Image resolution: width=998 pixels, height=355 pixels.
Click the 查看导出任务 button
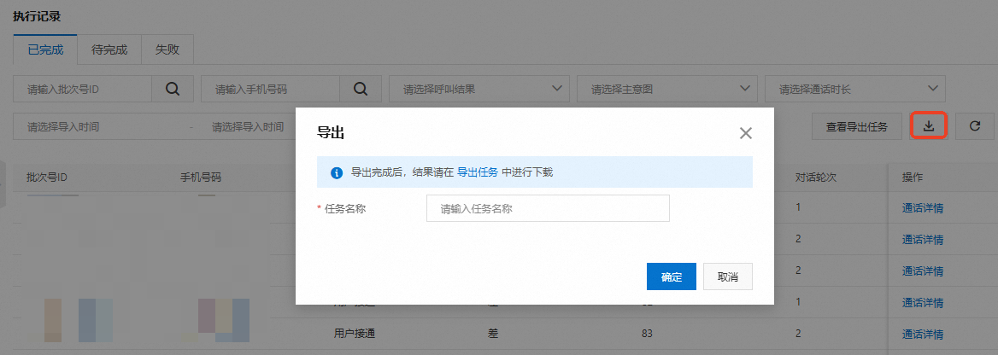click(x=857, y=126)
